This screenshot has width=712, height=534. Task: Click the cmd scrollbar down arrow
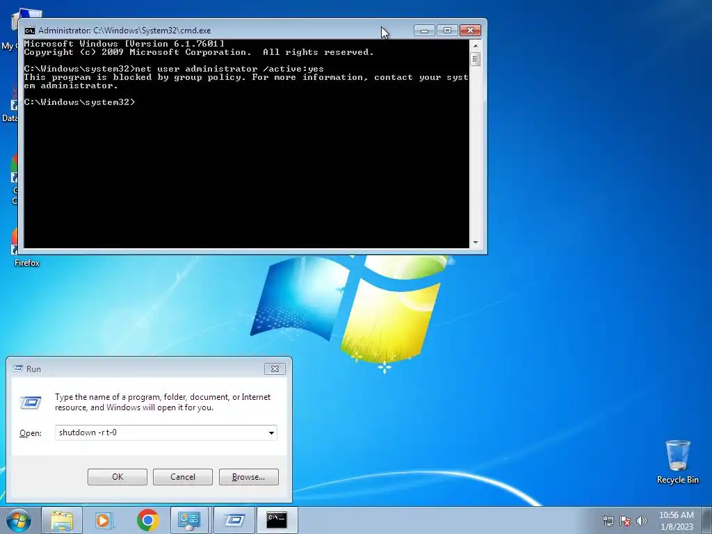pyautogui.click(x=476, y=243)
